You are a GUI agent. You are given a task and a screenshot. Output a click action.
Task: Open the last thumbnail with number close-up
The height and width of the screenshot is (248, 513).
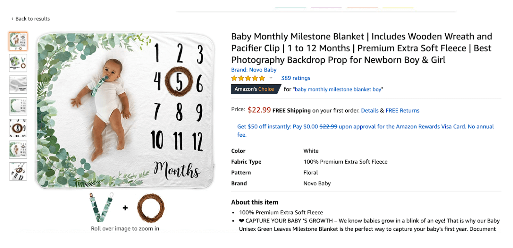pyautogui.click(x=18, y=171)
